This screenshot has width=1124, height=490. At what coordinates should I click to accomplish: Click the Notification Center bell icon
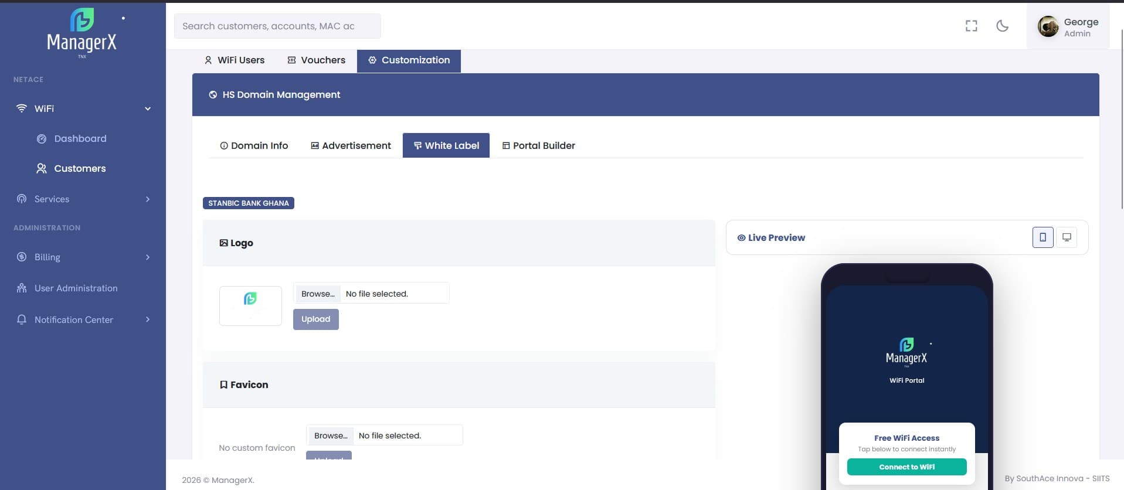click(22, 319)
